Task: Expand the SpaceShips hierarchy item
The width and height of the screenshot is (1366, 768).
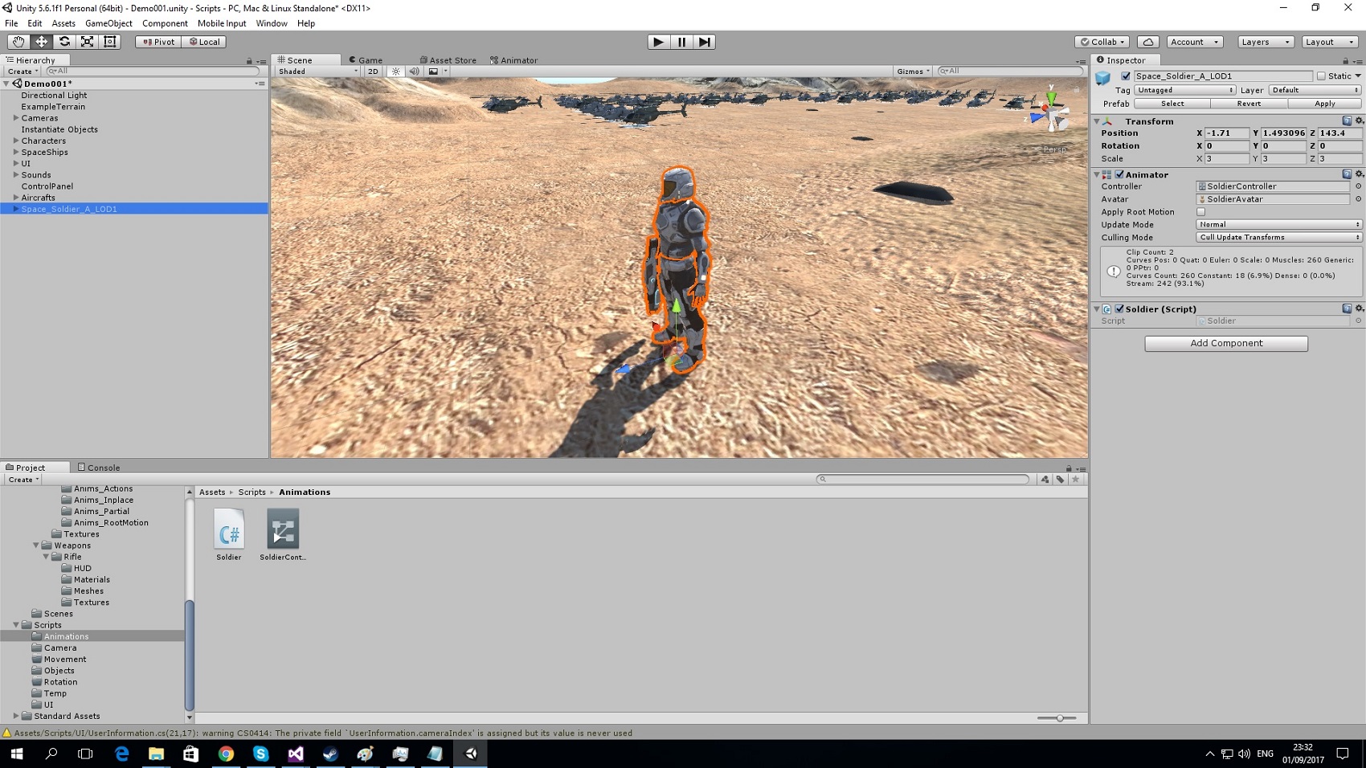Action: pos(16,152)
